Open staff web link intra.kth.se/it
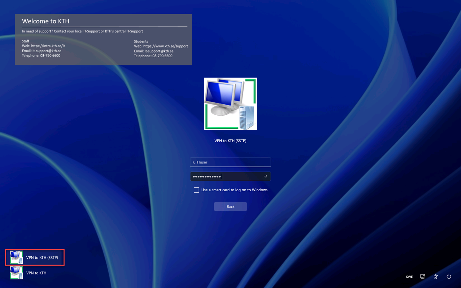The height and width of the screenshot is (288, 461). tap(48, 46)
